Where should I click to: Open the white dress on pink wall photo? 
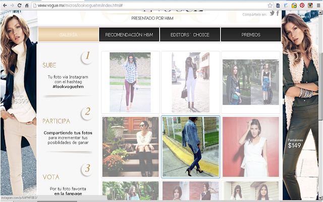[x=251, y=147]
